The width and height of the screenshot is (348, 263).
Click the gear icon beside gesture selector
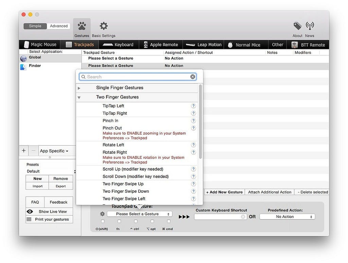click(102, 214)
